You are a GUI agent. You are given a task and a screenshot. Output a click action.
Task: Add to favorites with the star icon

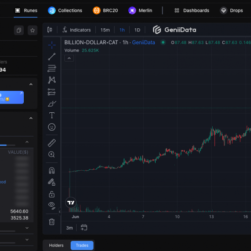click(x=32, y=30)
